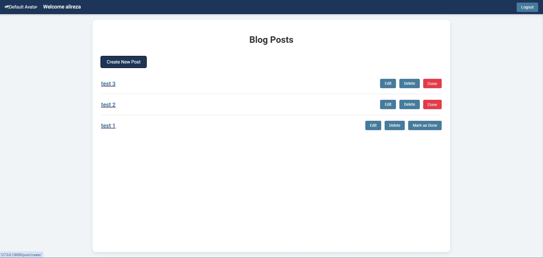Click the Blog Posts heading

[271, 40]
